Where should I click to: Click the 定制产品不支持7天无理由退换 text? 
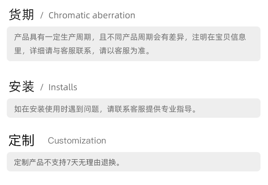[x=65, y=162]
